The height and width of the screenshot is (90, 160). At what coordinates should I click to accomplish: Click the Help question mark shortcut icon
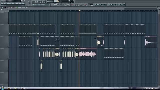click(x=124, y=5)
